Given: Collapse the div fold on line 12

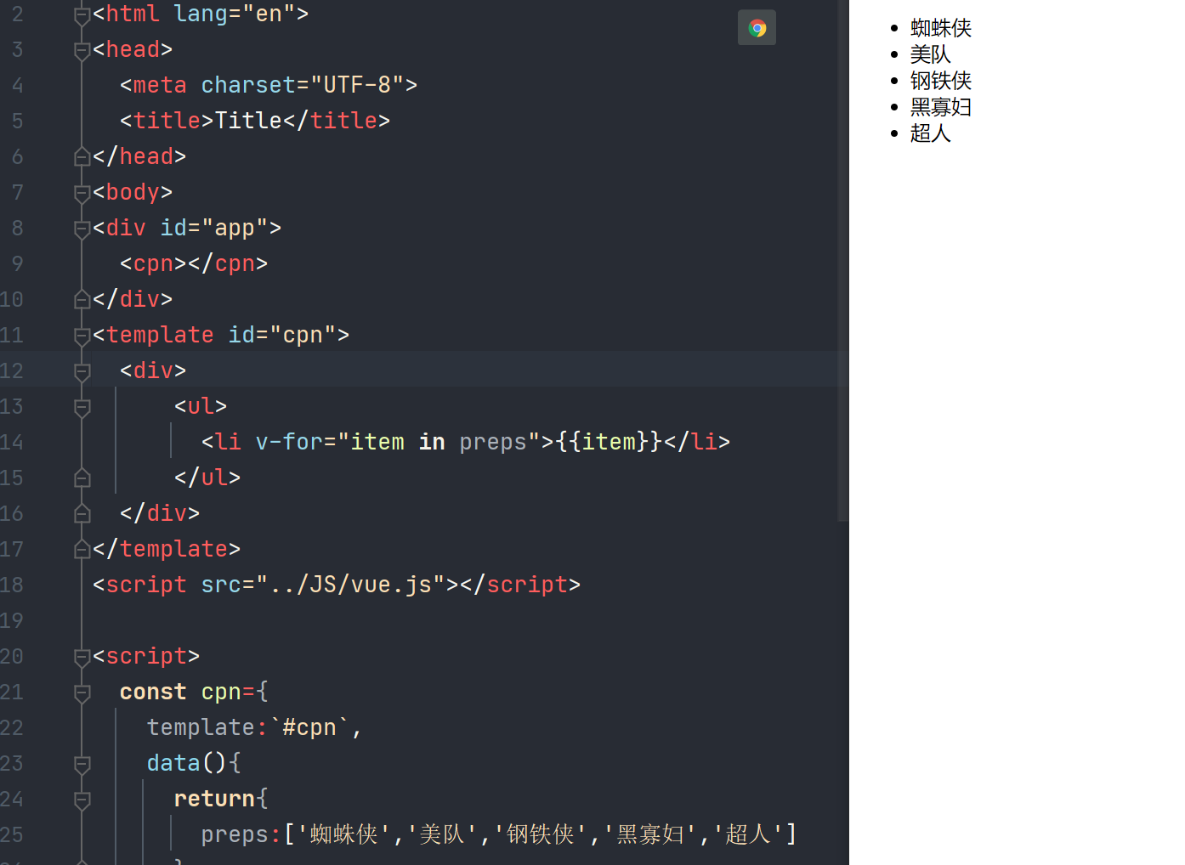Looking at the screenshot, I should click(x=82, y=372).
